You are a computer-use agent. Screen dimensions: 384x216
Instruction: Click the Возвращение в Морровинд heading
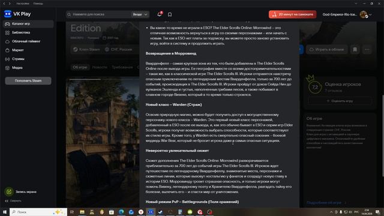coord(171,53)
